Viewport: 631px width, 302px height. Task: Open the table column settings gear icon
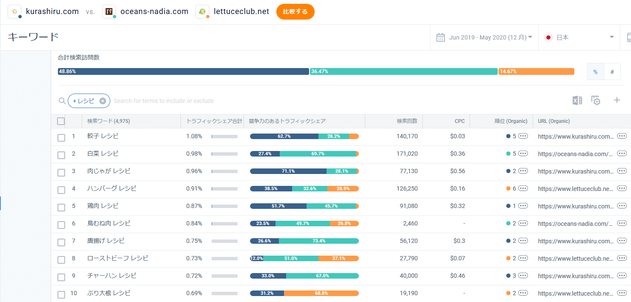coord(596,100)
